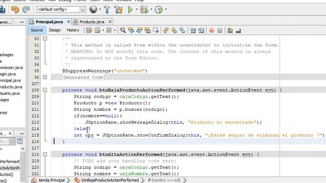Click the Profile Project icon
The height and width of the screenshot is (183, 326).
[x=159, y=10]
